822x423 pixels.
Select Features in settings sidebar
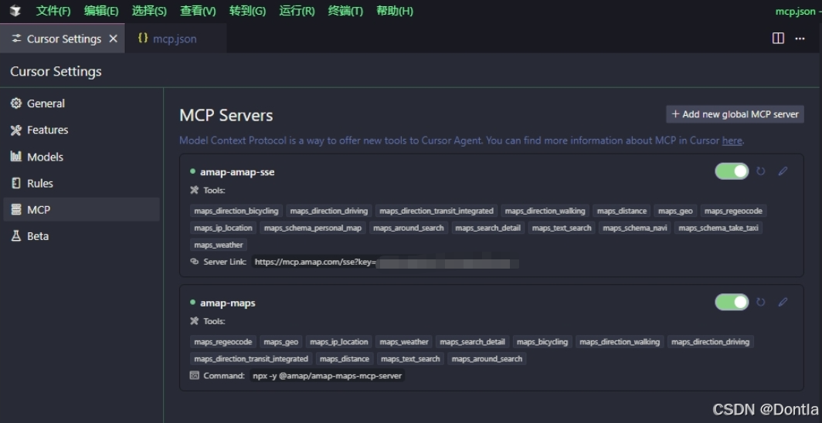[x=81, y=130]
